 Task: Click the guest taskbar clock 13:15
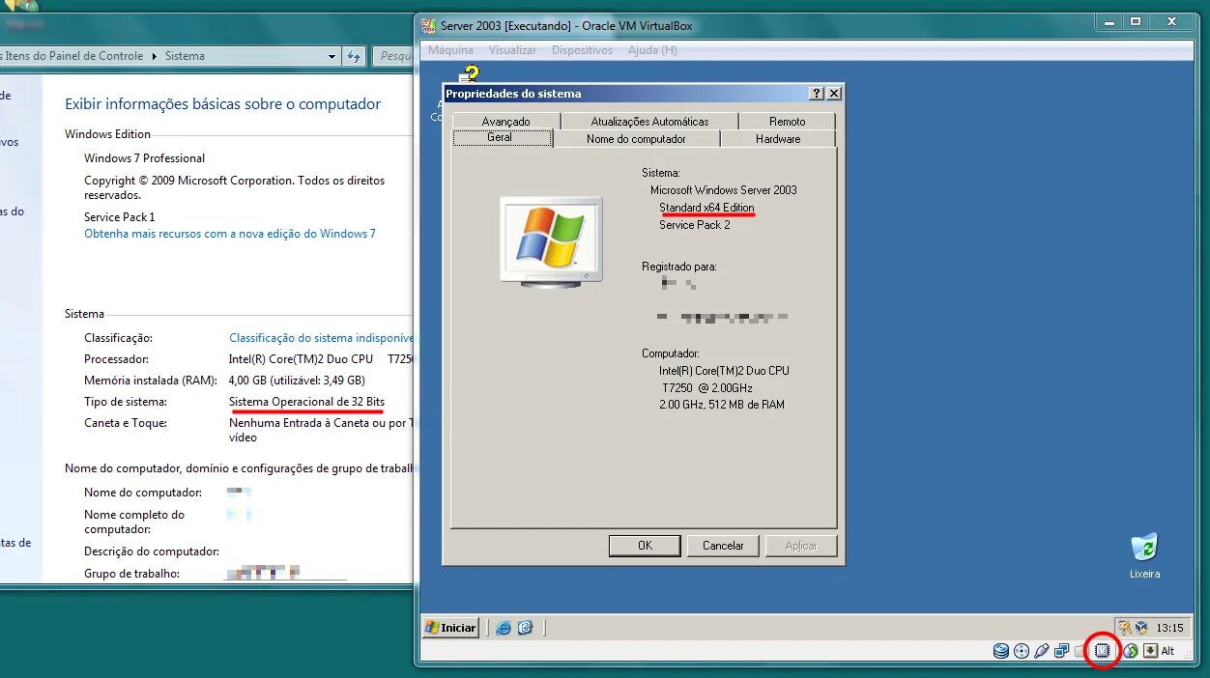tap(1169, 628)
